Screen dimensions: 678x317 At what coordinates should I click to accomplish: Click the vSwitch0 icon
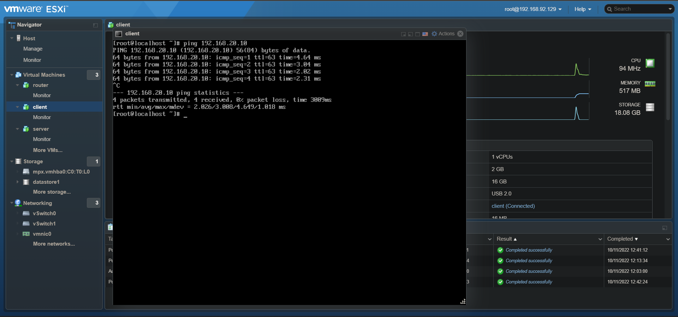tap(26, 213)
